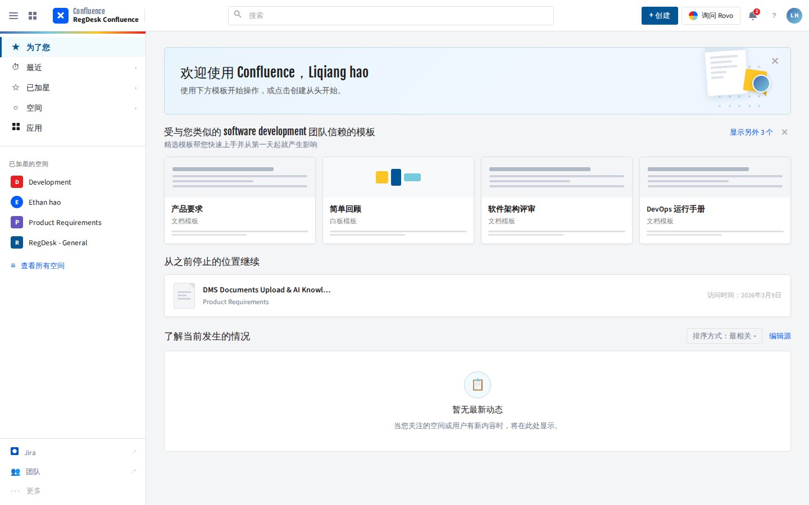The height and width of the screenshot is (505, 809).
Task: Open the 排序方式：最相关 dropdown
Action: (724, 336)
